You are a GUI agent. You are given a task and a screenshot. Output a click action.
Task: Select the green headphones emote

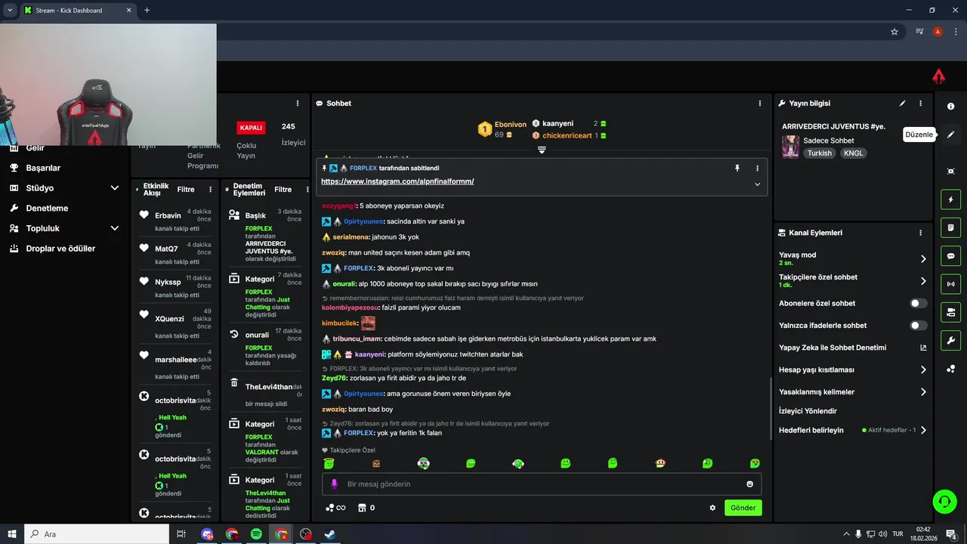pos(518,463)
